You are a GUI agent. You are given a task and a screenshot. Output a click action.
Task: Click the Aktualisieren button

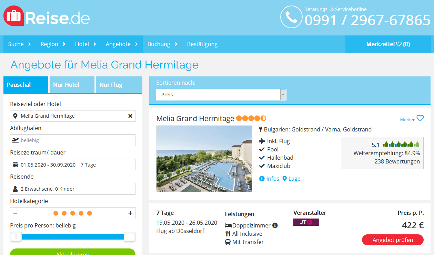coord(73,252)
